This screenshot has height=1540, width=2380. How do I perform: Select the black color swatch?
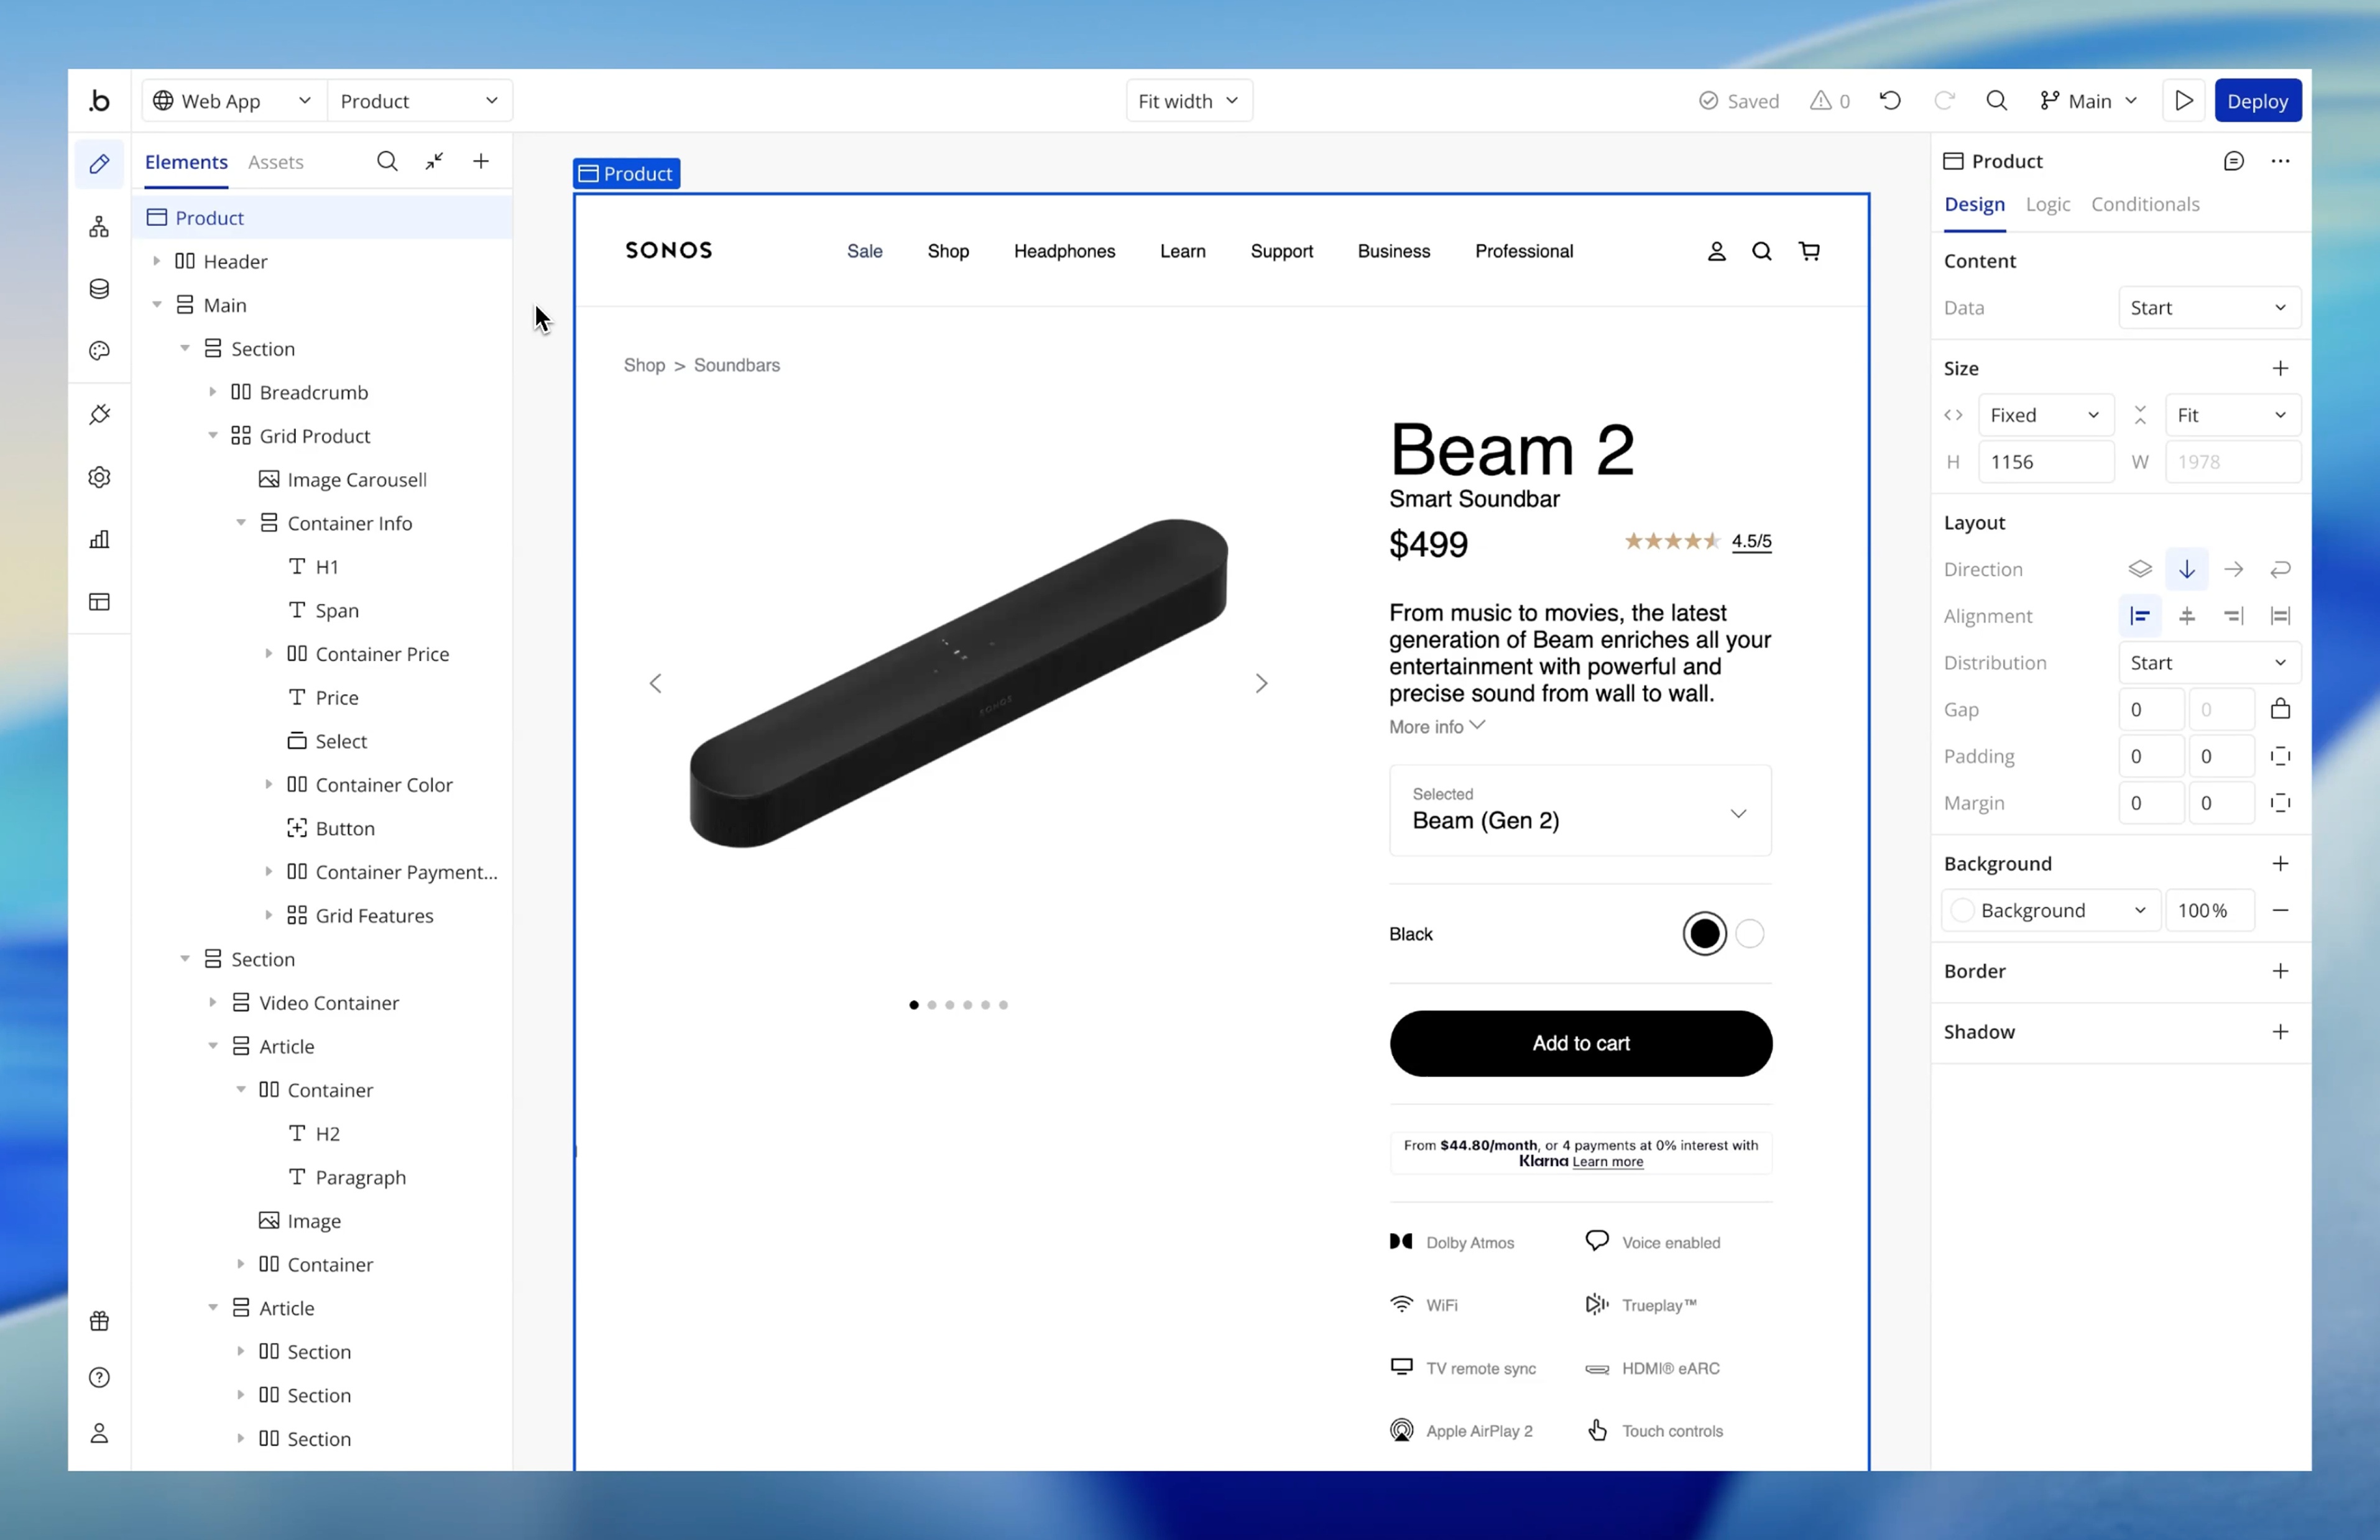1704,933
